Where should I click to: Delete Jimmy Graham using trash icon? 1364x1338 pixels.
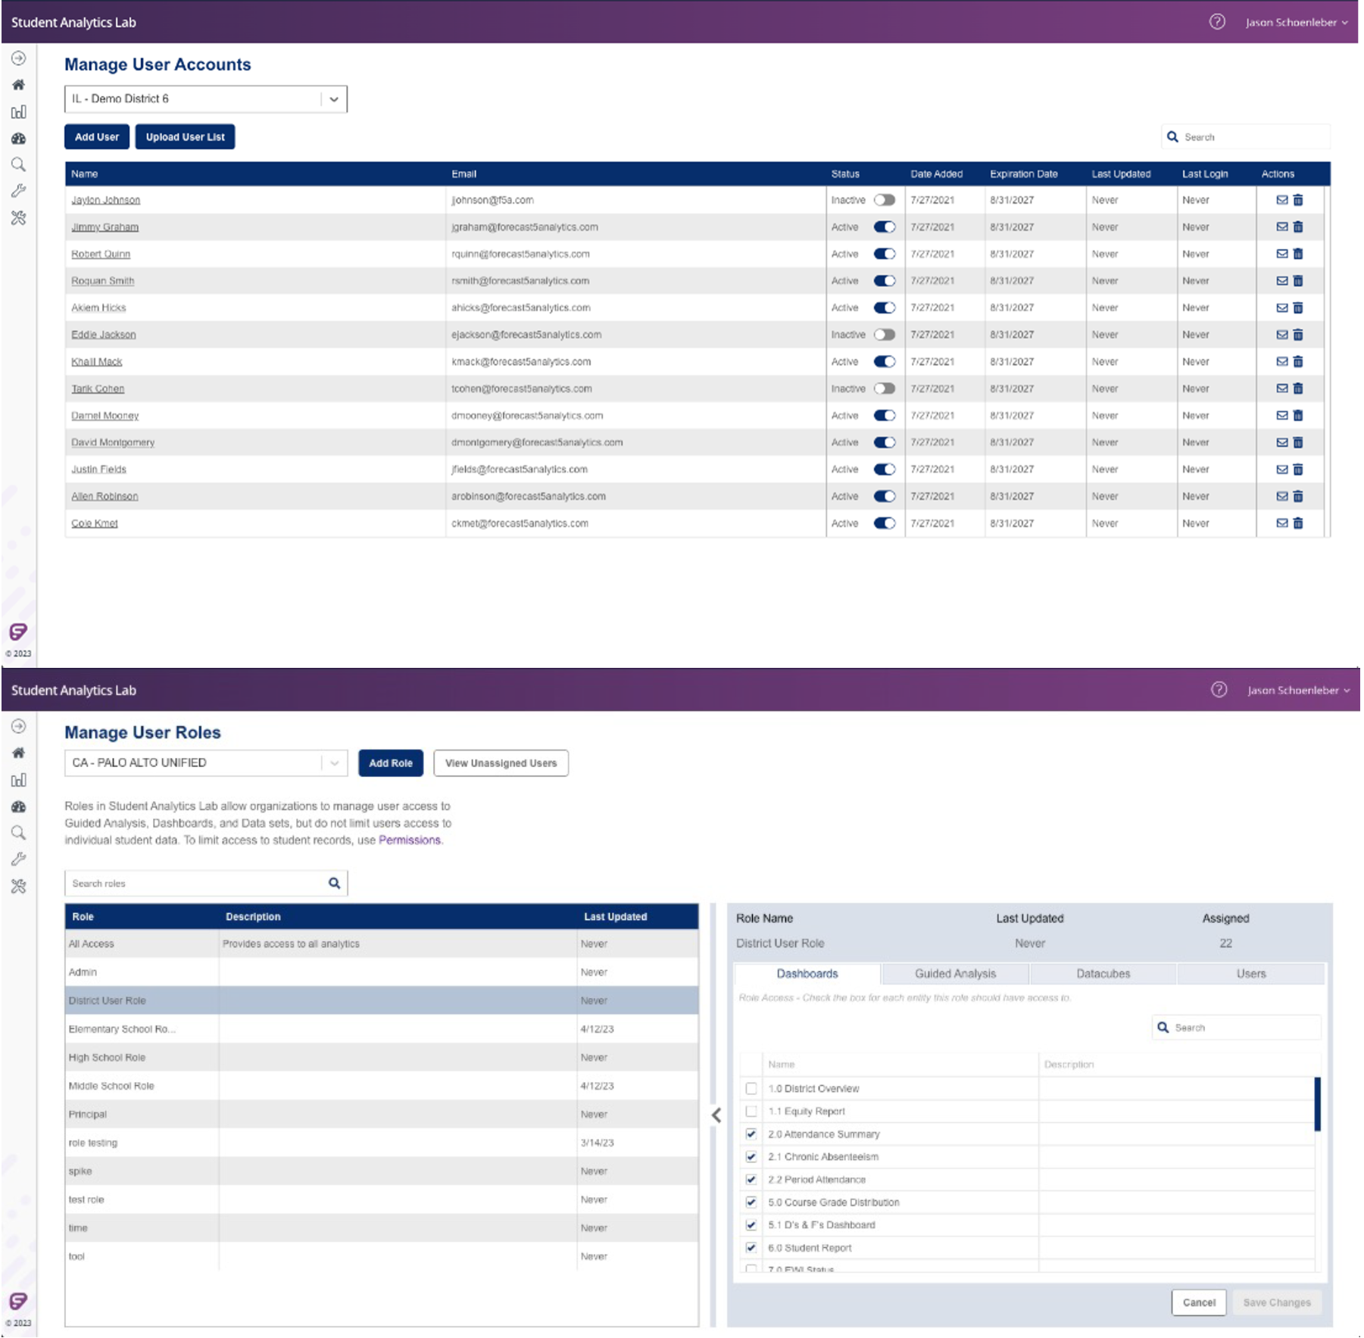click(x=1297, y=226)
